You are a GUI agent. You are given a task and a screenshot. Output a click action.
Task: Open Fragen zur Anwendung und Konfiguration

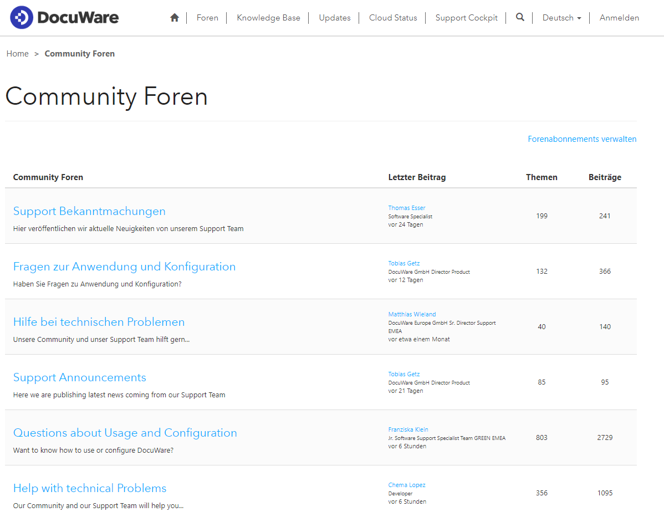click(124, 267)
